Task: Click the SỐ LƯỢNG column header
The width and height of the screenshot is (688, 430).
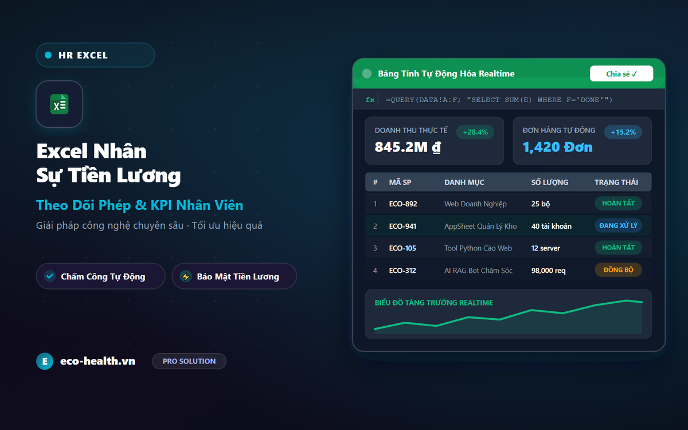Action: 550,182
